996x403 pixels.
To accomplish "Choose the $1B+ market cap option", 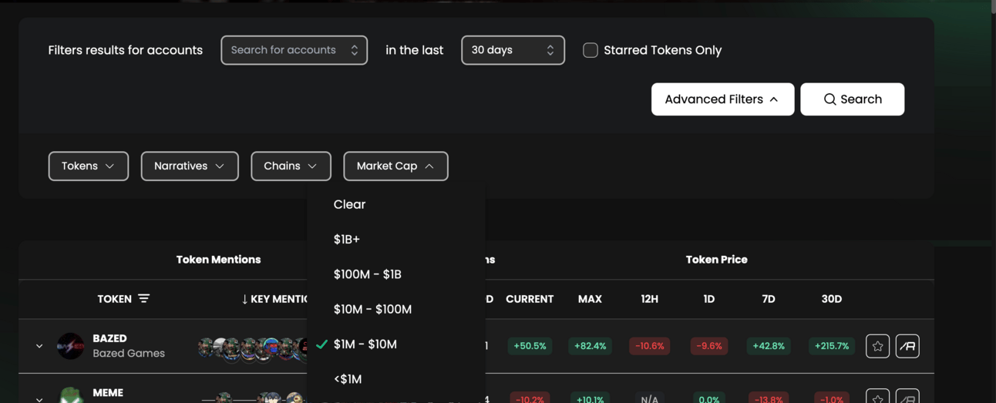I will (347, 240).
